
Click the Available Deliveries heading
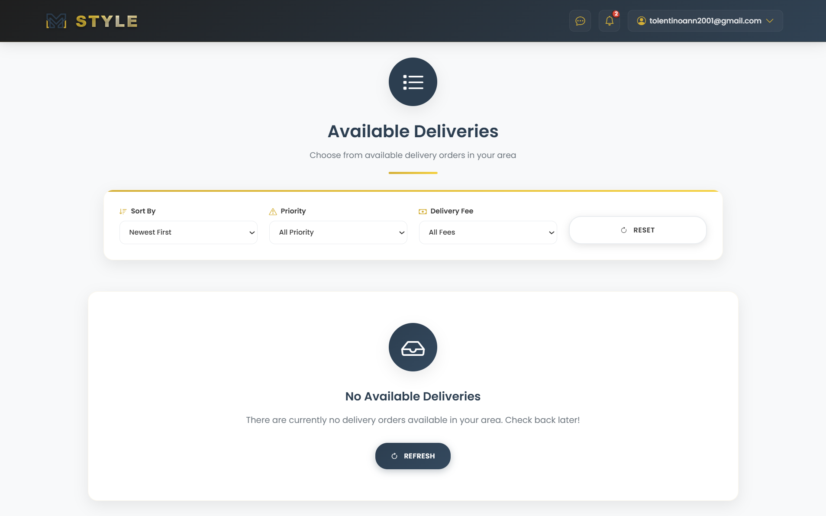(x=413, y=131)
